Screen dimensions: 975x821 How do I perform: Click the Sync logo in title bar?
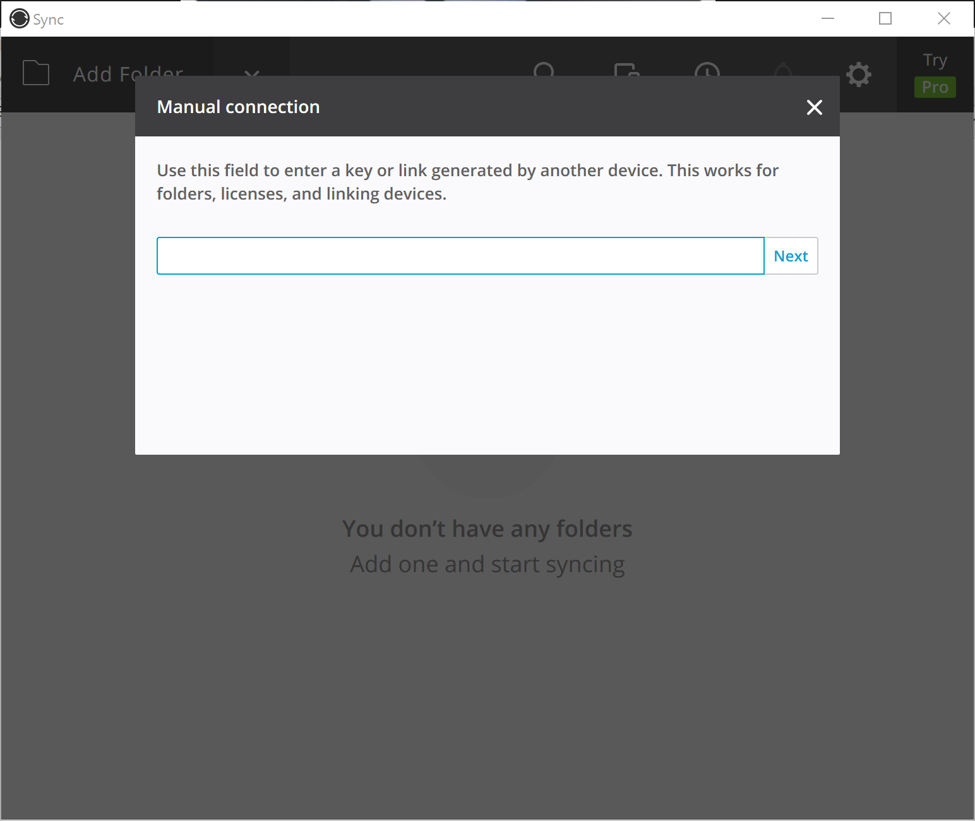[x=20, y=19]
